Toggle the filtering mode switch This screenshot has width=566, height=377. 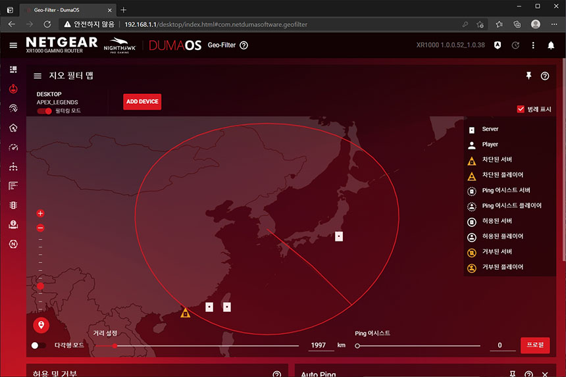[x=44, y=111]
